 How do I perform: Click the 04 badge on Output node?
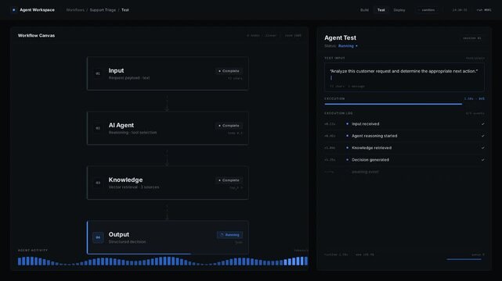(98, 237)
